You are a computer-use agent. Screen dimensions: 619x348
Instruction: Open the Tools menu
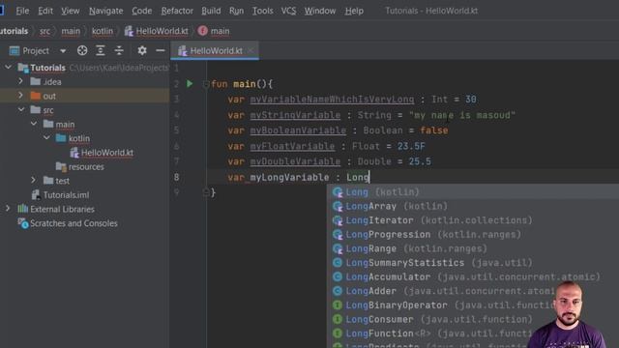coord(262,11)
